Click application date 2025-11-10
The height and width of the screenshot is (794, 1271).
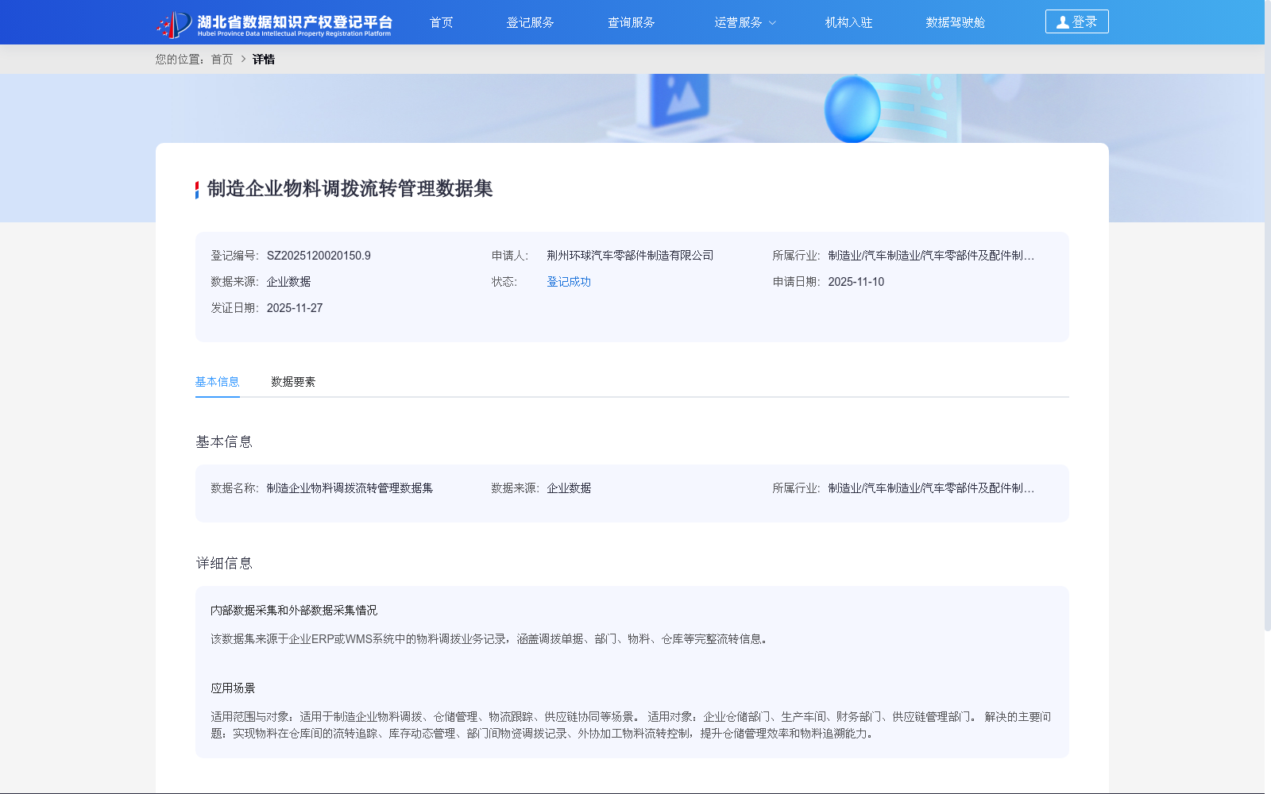click(856, 282)
